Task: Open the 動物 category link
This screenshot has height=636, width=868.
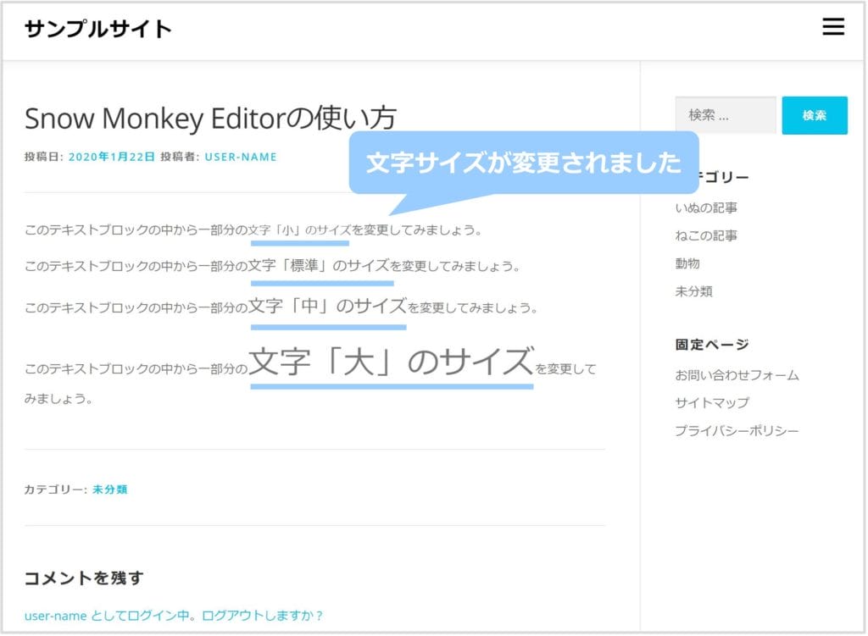Action: 687,264
